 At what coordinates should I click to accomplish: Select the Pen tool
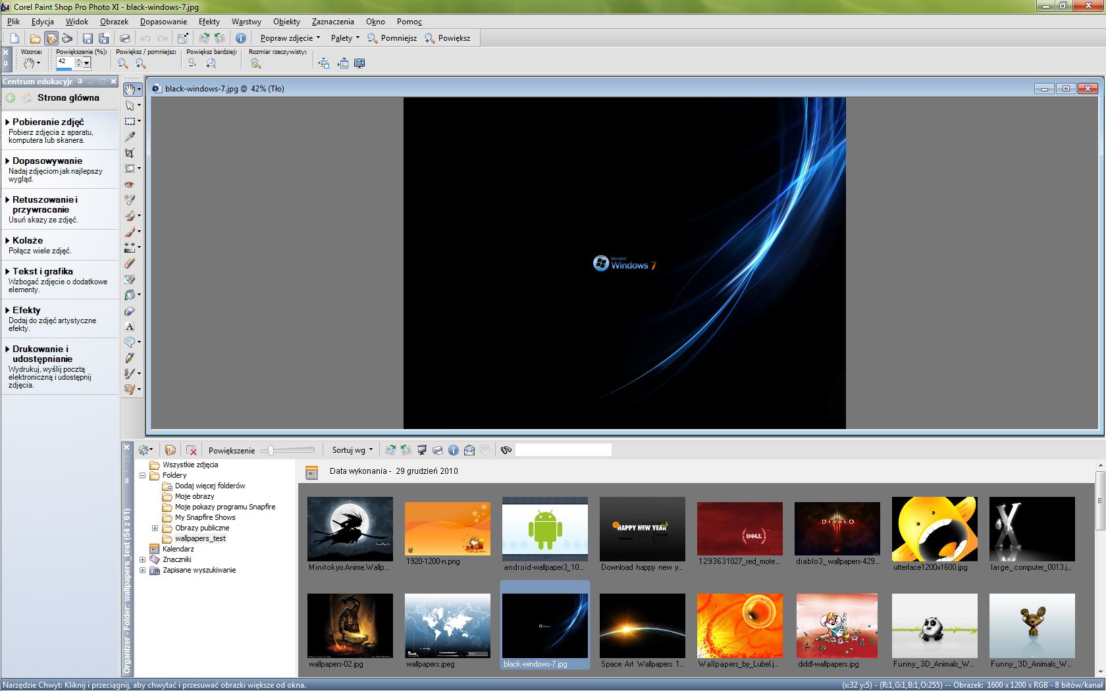[130, 358]
